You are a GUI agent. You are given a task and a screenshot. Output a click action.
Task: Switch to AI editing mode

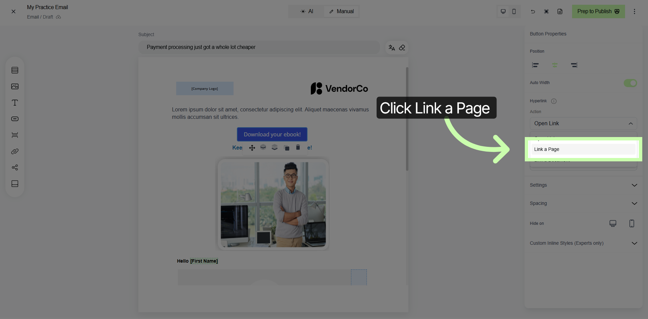click(306, 11)
